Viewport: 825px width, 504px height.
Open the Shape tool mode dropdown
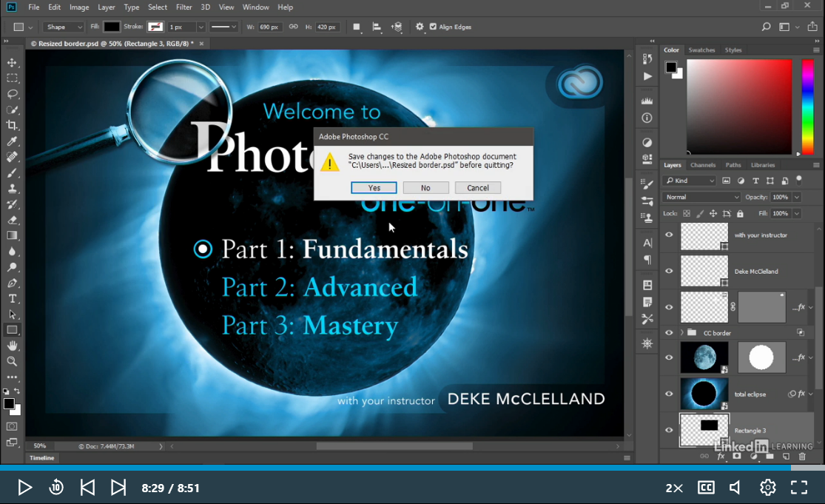(x=63, y=27)
